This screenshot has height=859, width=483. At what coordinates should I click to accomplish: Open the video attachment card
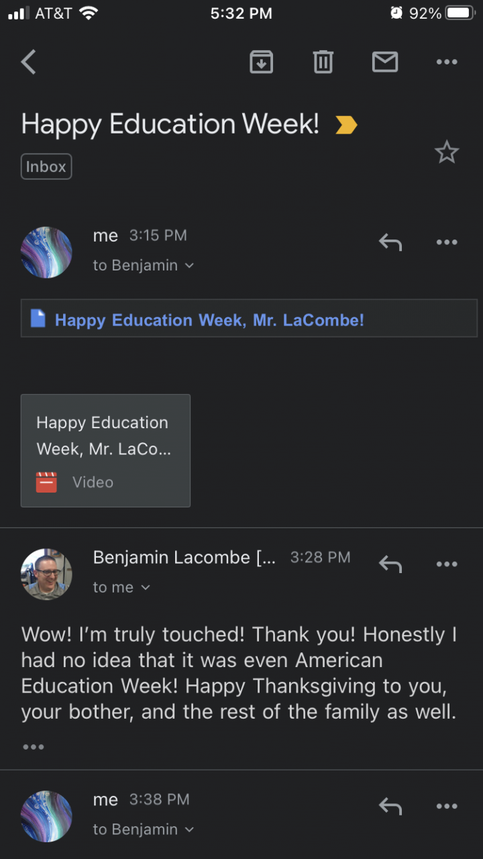click(x=105, y=450)
